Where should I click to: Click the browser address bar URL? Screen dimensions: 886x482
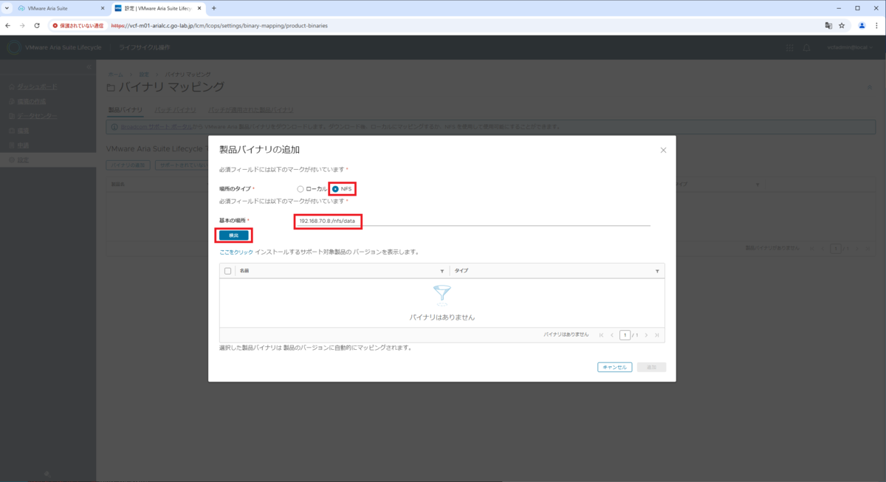click(219, 25)
